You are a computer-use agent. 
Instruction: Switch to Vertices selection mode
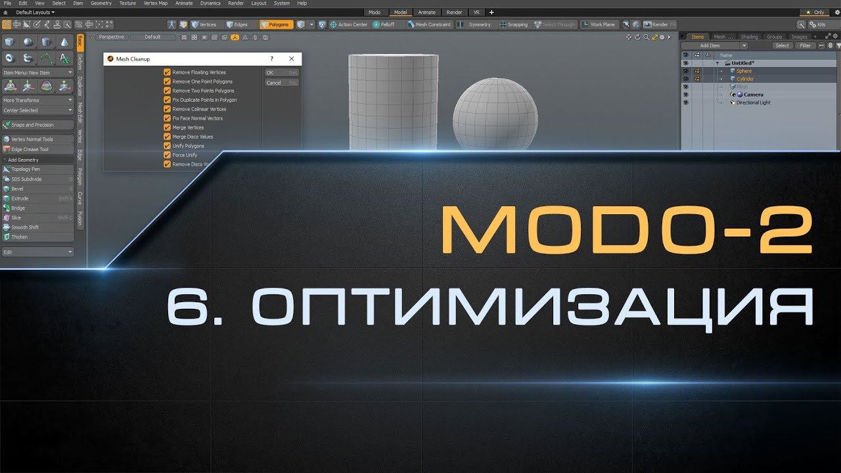tap(204, 24)
